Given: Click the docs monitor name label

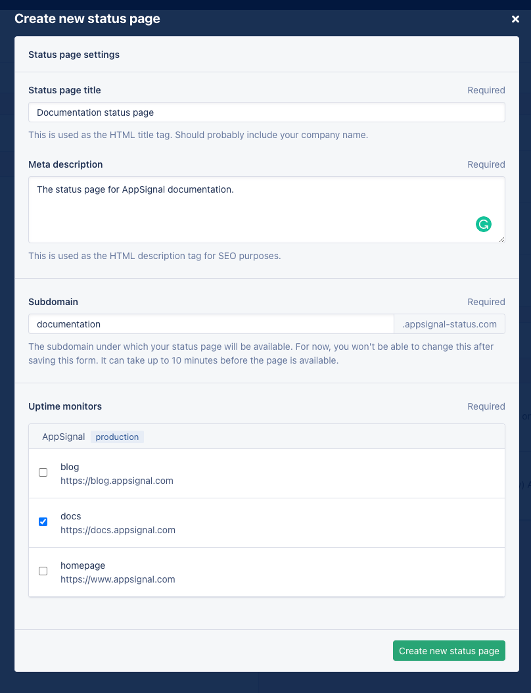Looking at the screenshot, I should click(x=71, y=516).
